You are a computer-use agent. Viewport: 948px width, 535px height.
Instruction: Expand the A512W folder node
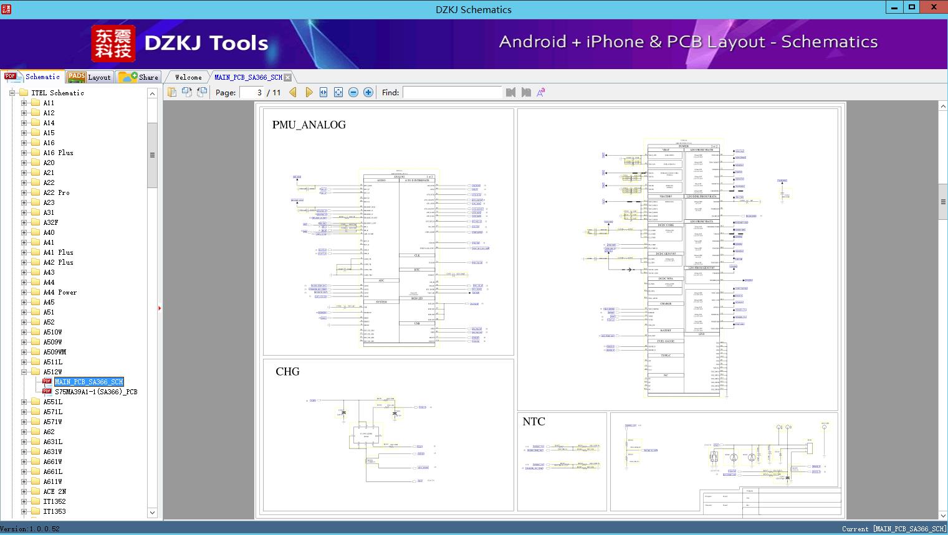click(x=25, y=371)
